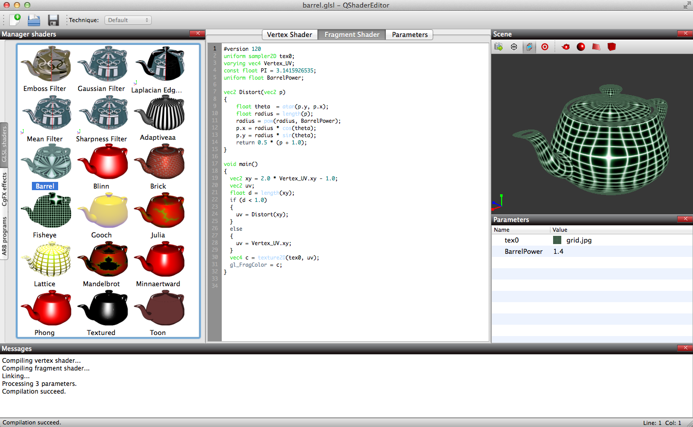Open the Parameters tab in editor
693x427 pixels.
(410, 34)
